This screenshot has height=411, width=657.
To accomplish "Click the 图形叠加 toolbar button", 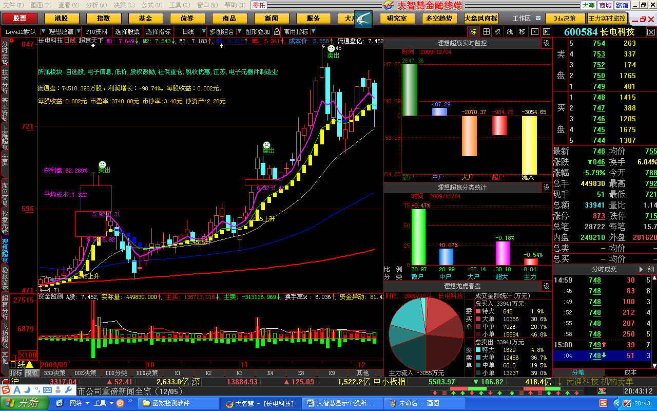I will pyautogui.click(x=257, y=31).
